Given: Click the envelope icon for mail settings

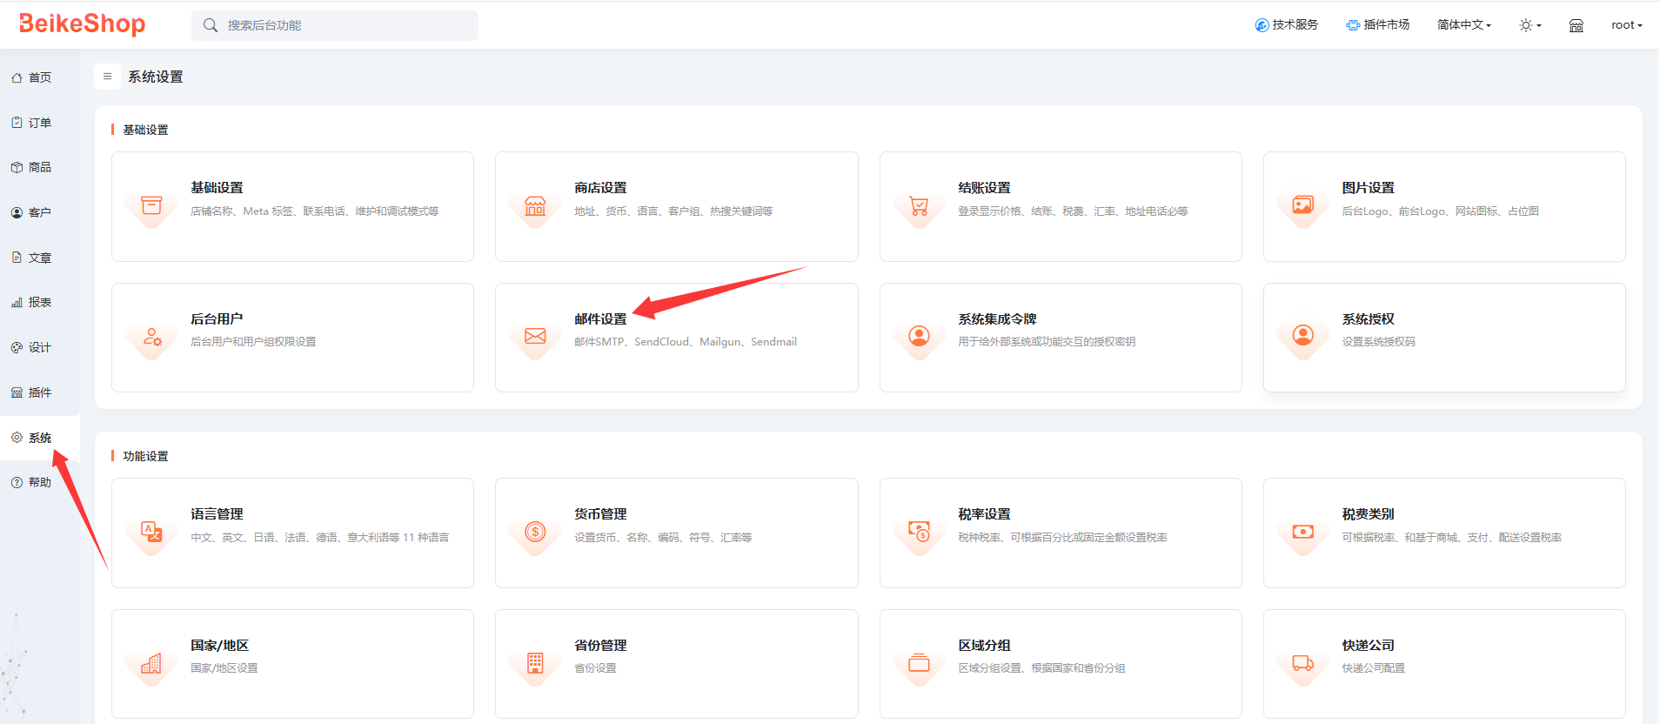Looking at the screenshot, I should pos(535,336).
